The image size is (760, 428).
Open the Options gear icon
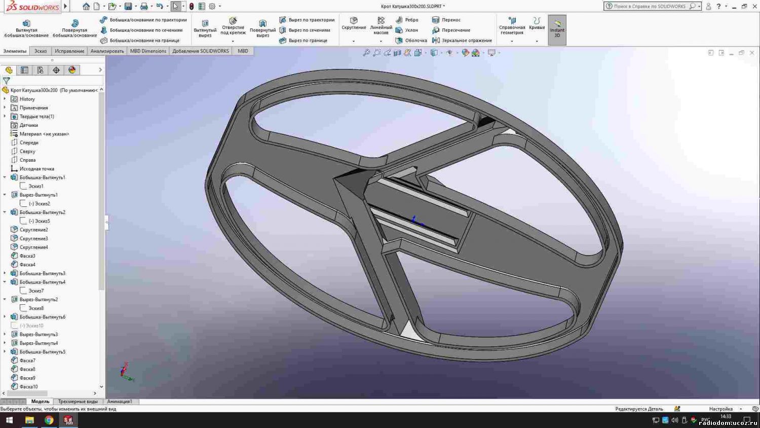pyautogui.click(x=212, y=7)
